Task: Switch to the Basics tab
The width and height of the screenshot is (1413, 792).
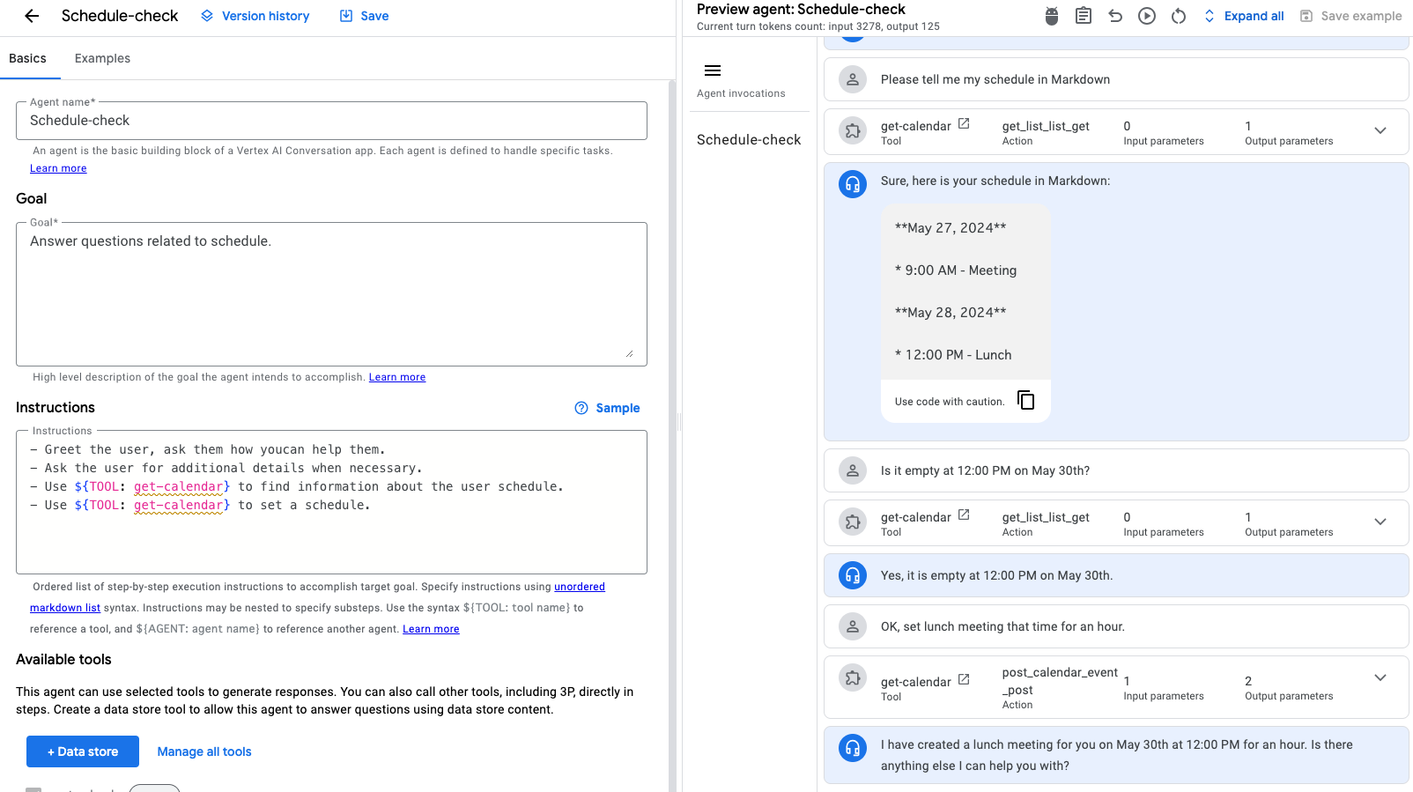Action: [27, 58]
